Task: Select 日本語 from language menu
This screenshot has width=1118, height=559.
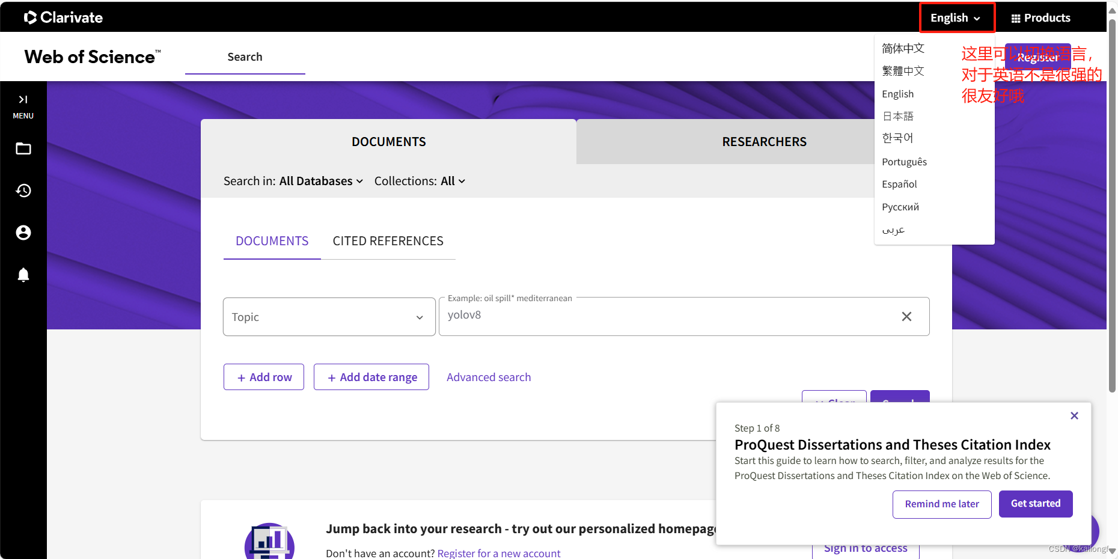Action: coord(897,116)
